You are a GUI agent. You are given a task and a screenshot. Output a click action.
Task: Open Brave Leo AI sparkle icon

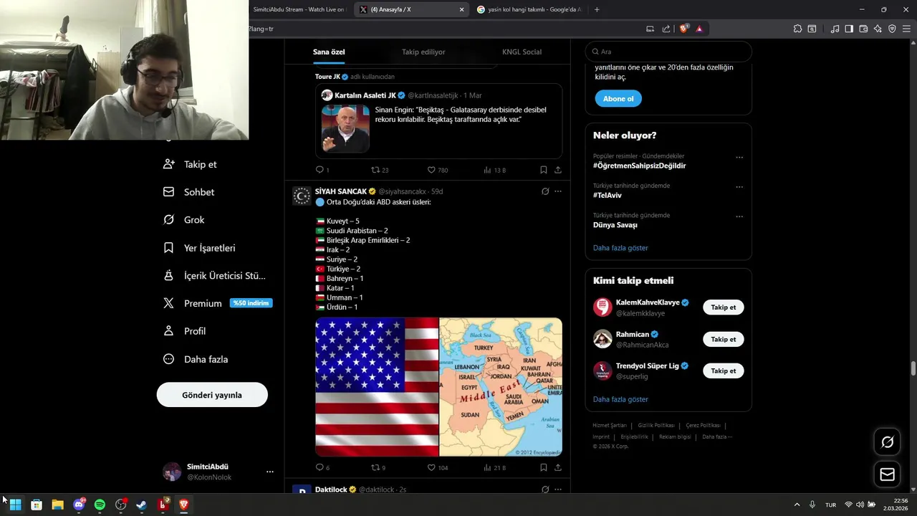[x=878, y=29]
